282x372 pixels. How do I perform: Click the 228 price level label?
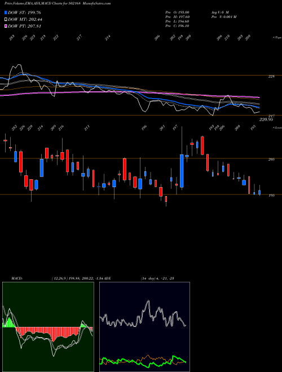271,77
